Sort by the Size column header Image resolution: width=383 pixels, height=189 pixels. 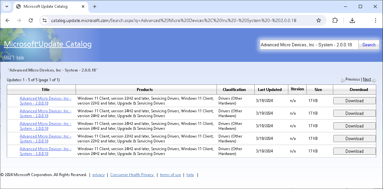[318, 90]
